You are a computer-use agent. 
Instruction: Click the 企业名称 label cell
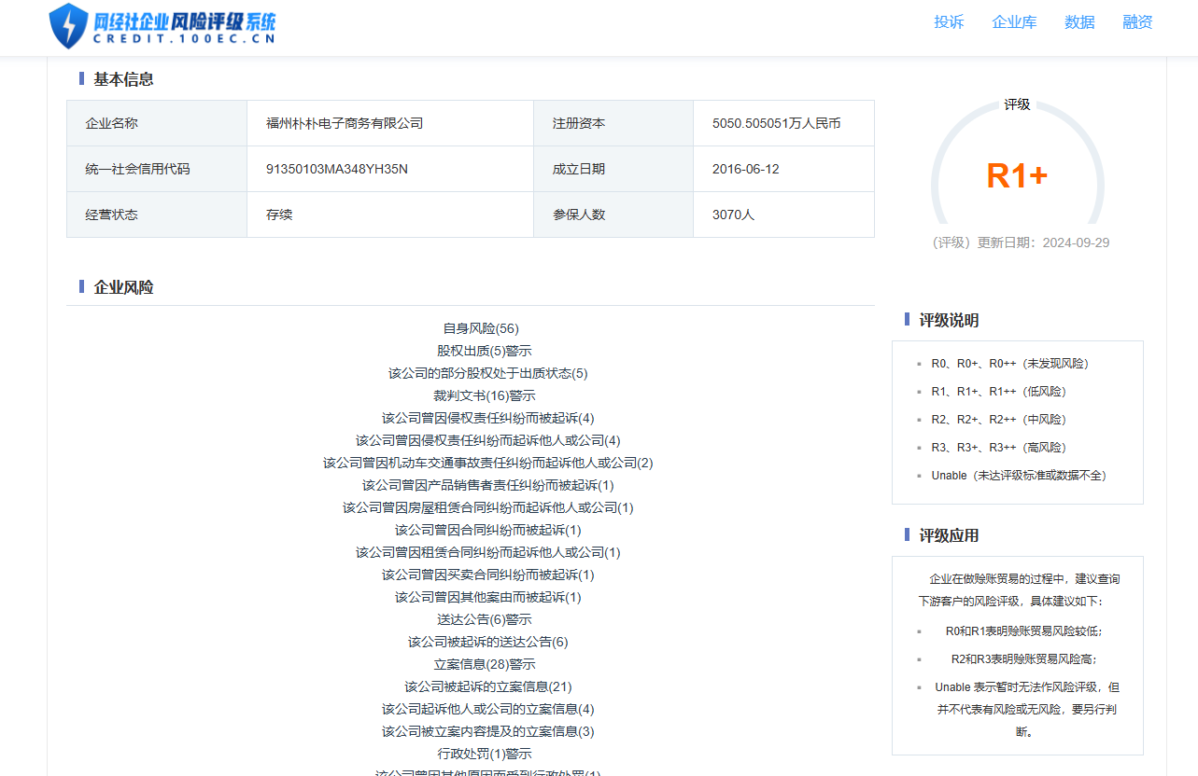click(157, 123)
